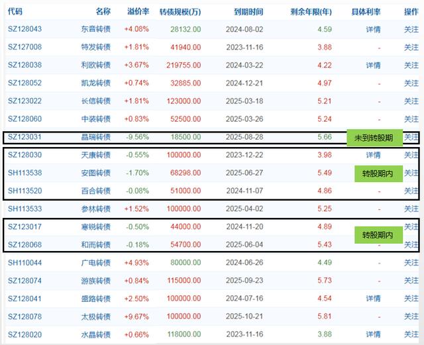View 详情 for 水晶转债 row

[373, 334]
